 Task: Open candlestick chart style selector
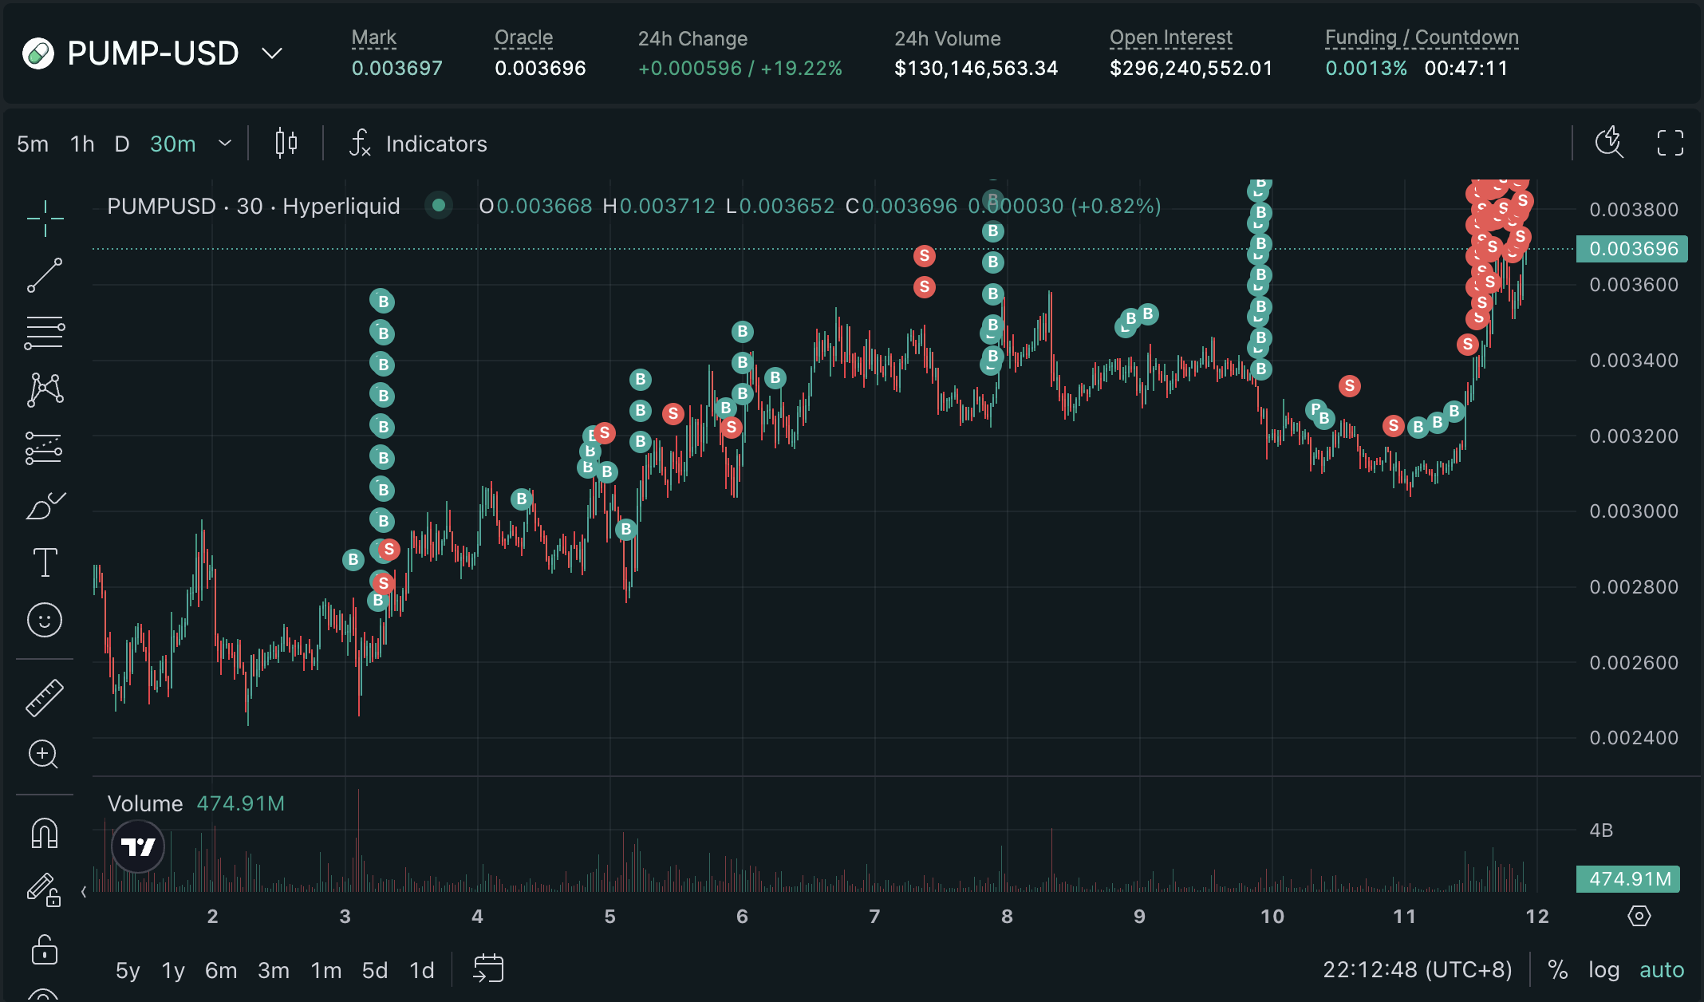coord(286,144)
